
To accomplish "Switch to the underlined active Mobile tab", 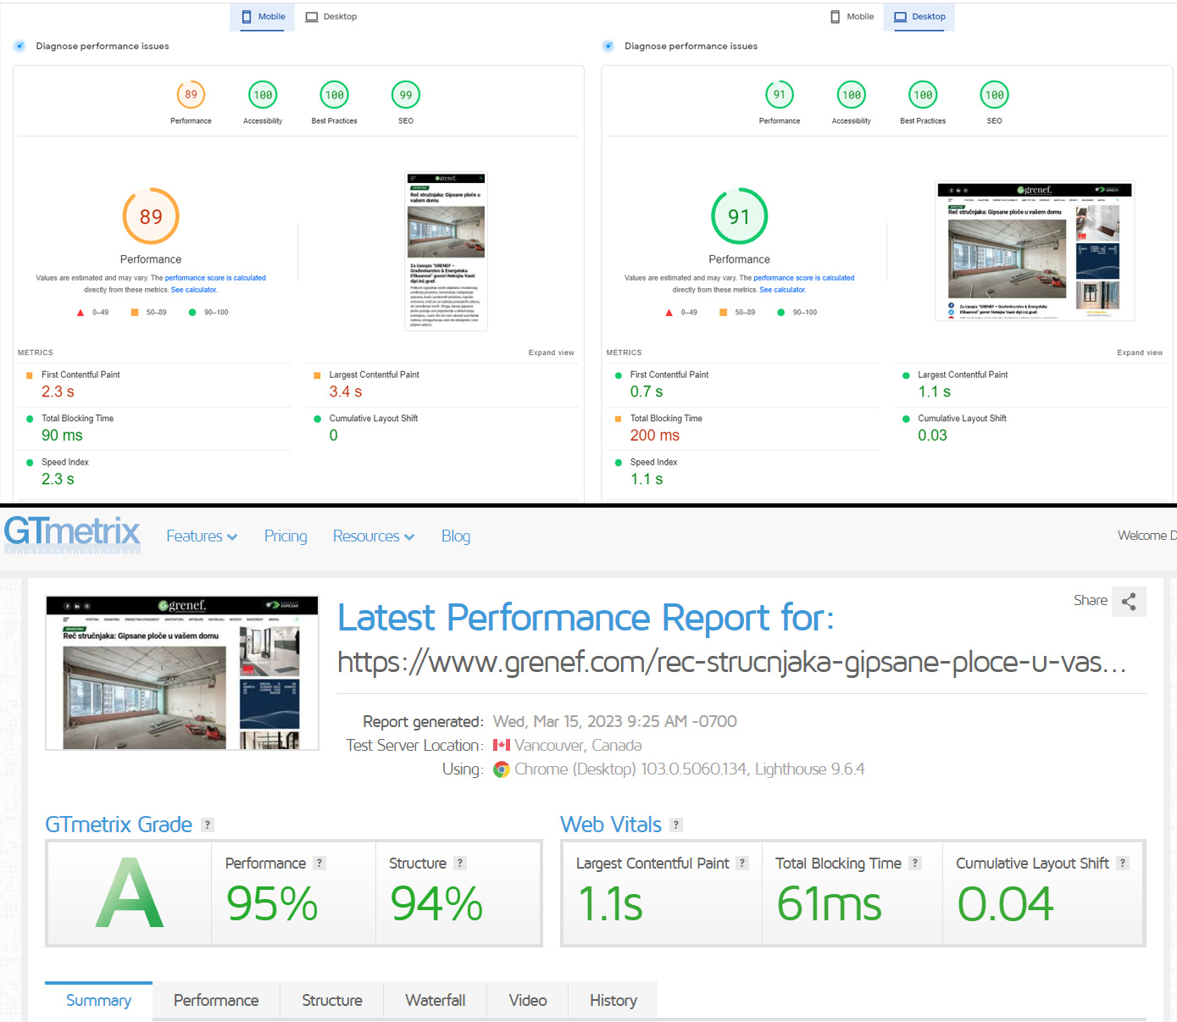I will pos(263,17).
